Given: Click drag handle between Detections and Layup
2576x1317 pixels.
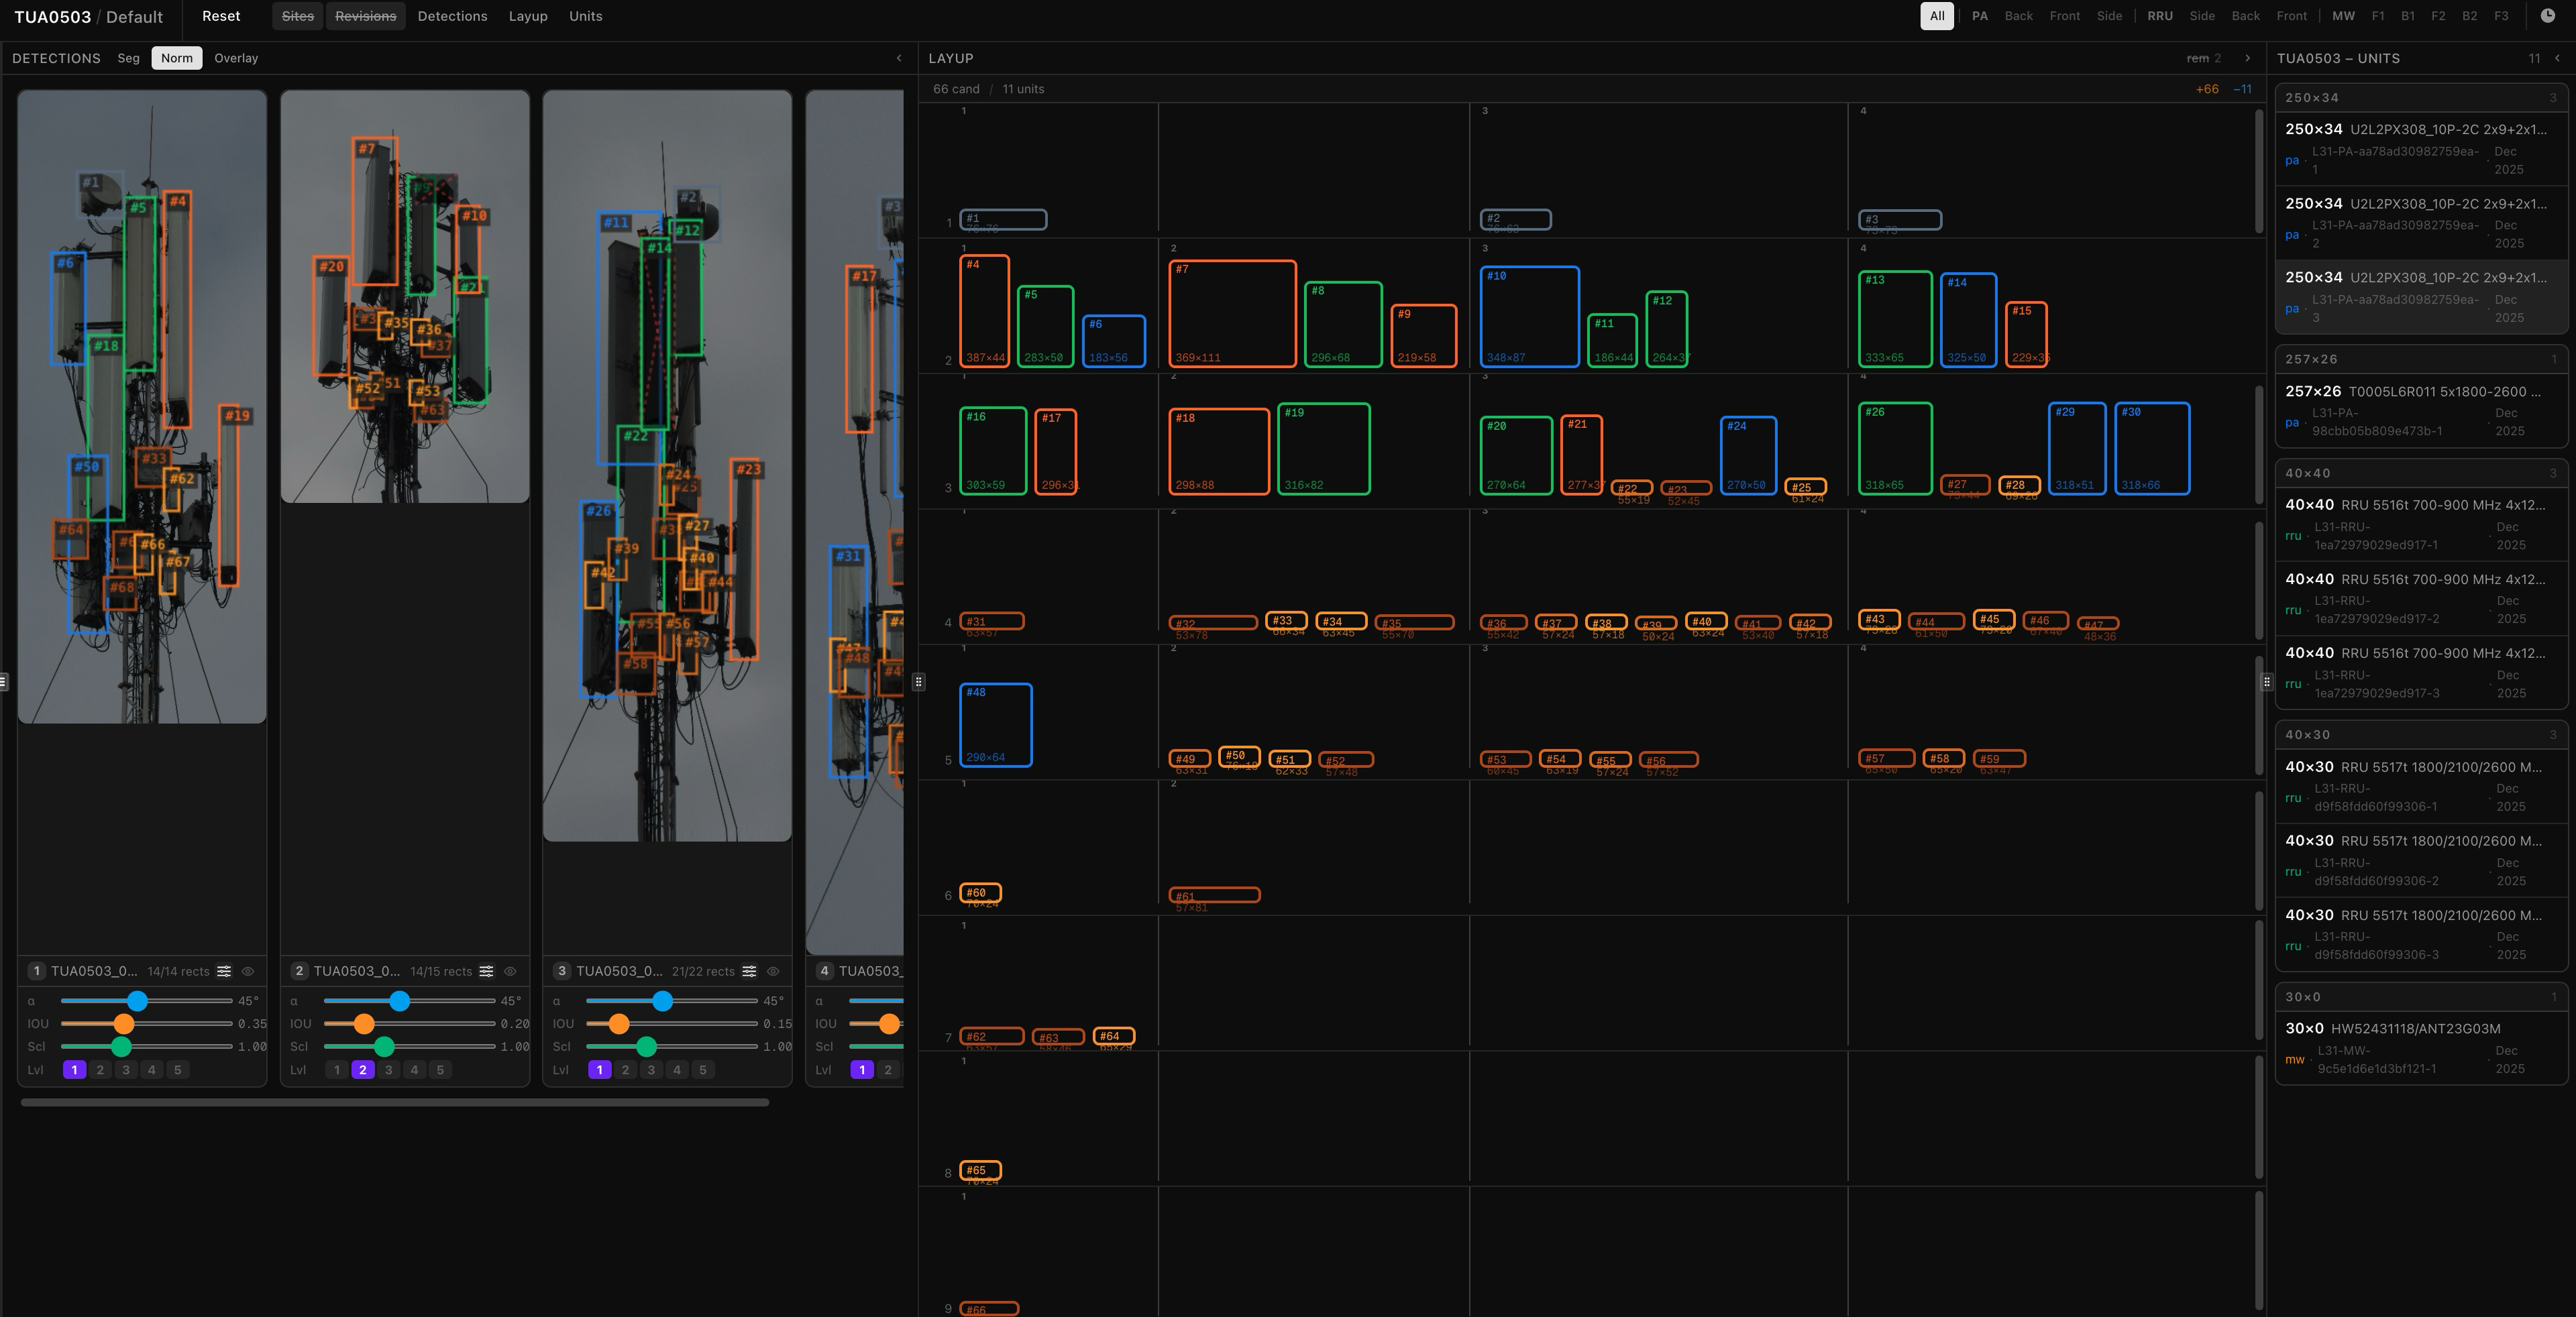Looking at the screenshot, I should tap(918, 681).
